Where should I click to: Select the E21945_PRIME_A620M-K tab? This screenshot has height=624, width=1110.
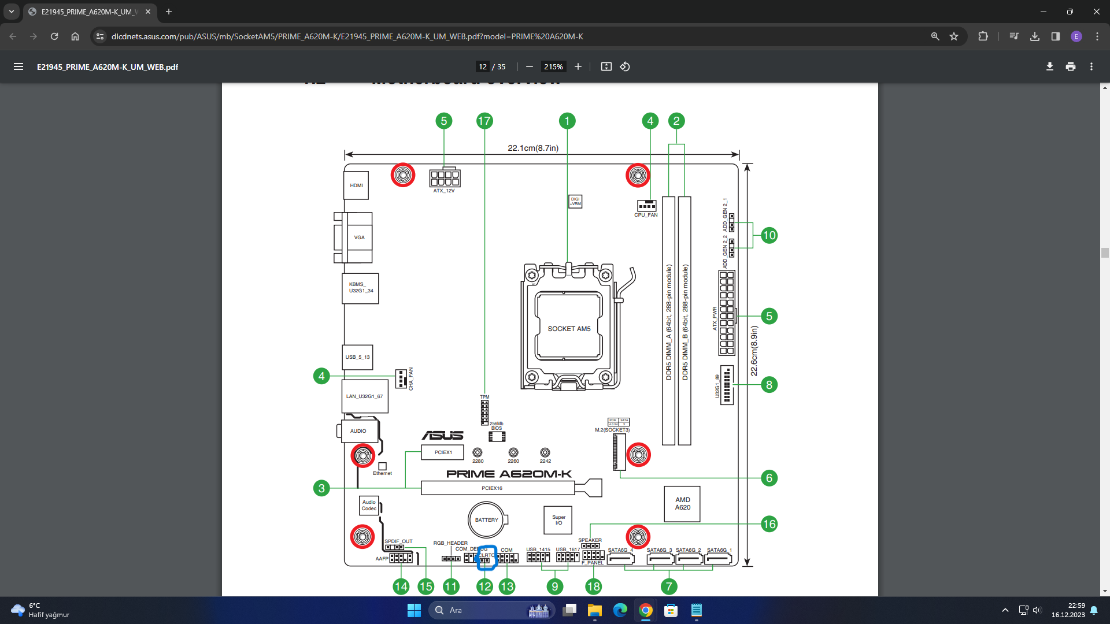click(90, 12)
